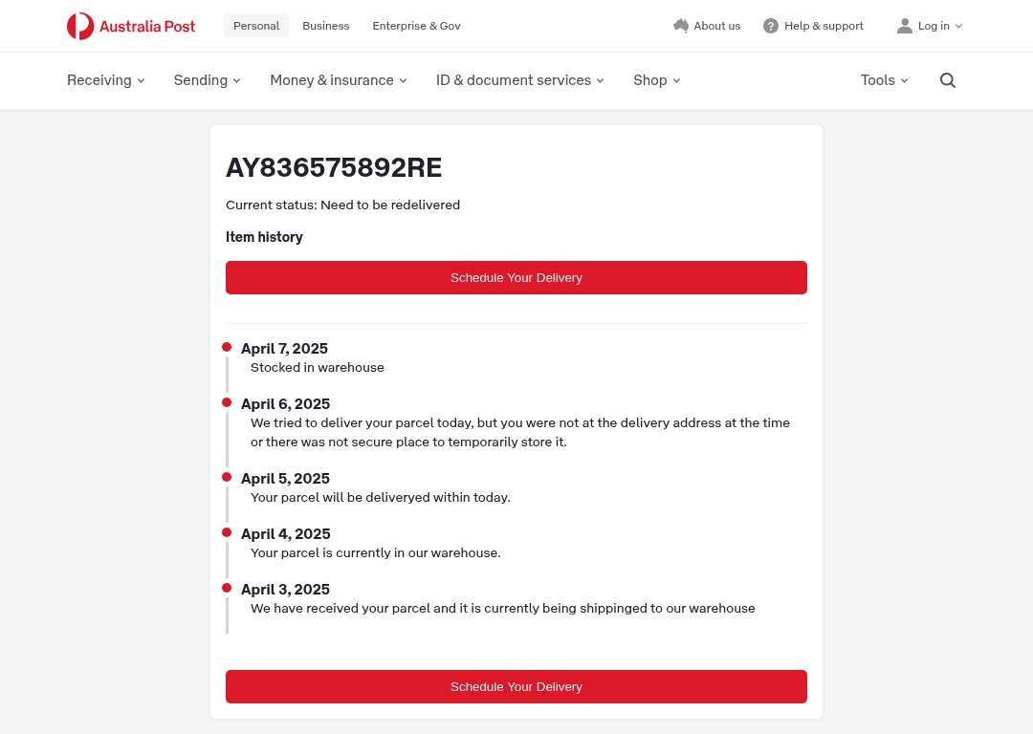Click the April 5, 2025 date
This screenshot has width=1033, height=734.
click(285, 479)
